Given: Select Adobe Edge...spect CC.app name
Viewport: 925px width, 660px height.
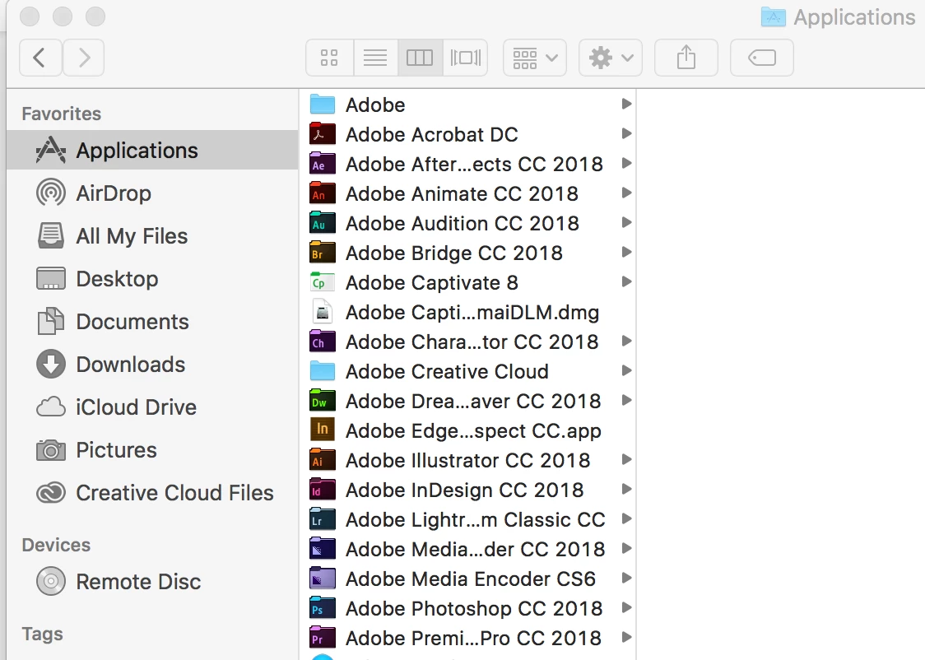Looking at the screenshot, I should pyautogui.click(x=474, y=431).
